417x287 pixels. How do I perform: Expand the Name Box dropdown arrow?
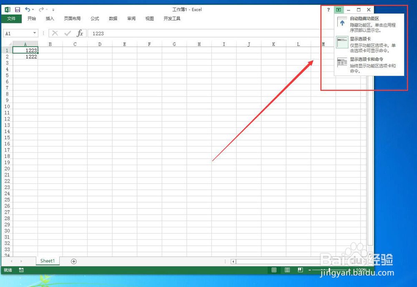coord(35,33)
